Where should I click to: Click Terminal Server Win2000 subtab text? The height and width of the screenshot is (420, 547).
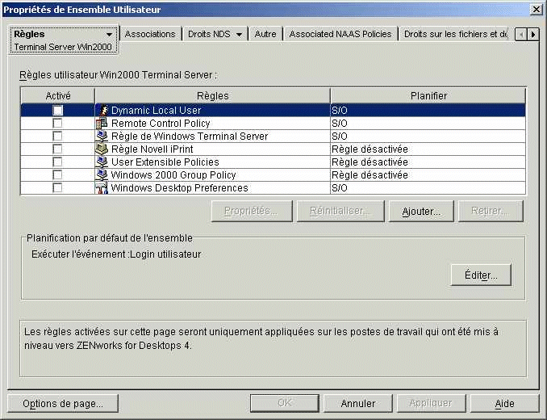pyautogui.click(x=63, y=47)
